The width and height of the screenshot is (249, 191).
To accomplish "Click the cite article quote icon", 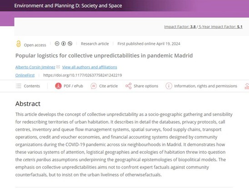I will click(94, 86).
